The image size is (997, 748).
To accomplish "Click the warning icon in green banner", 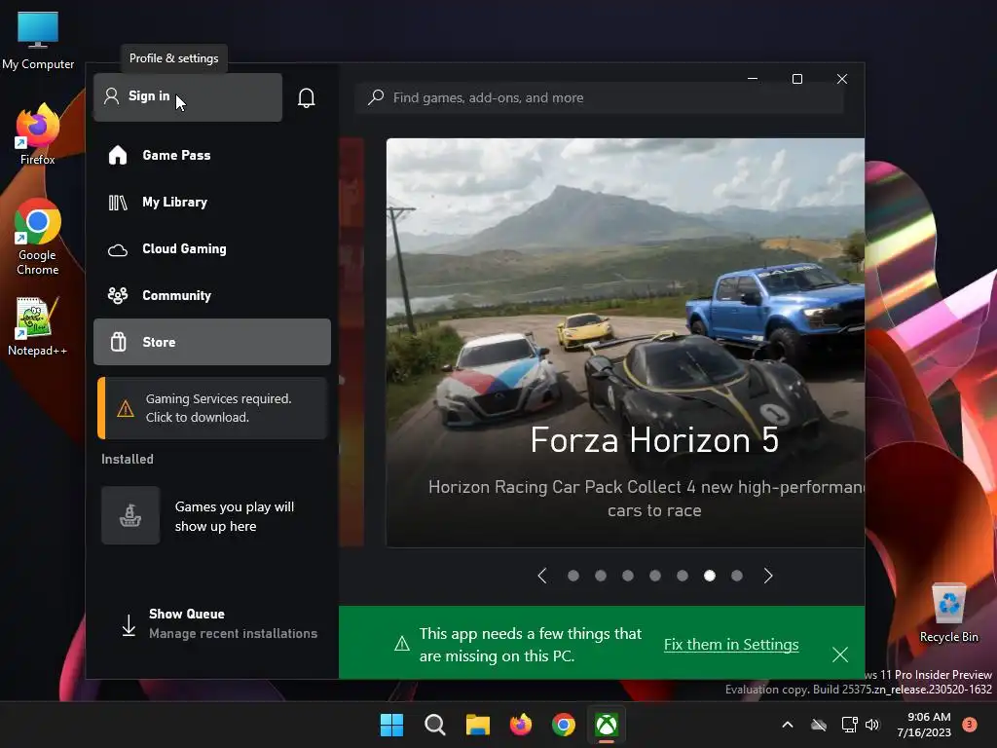I will 402,644.
